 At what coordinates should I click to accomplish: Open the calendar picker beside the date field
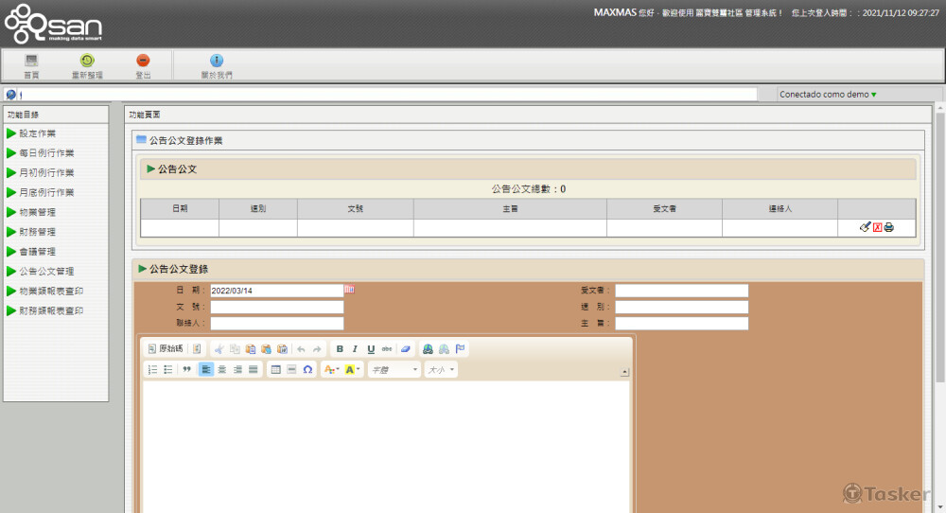click(349, 290)
